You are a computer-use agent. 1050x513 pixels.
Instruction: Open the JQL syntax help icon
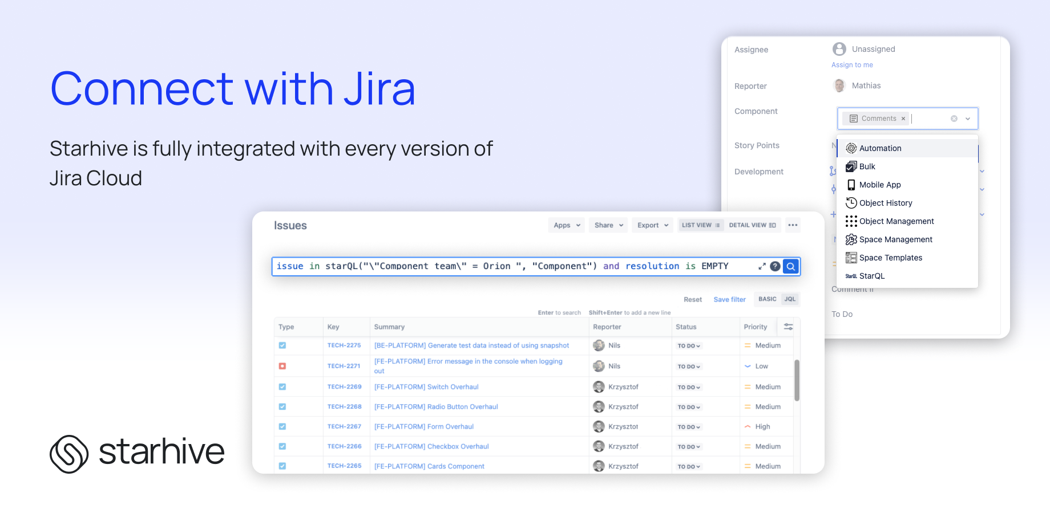[775, 266]
